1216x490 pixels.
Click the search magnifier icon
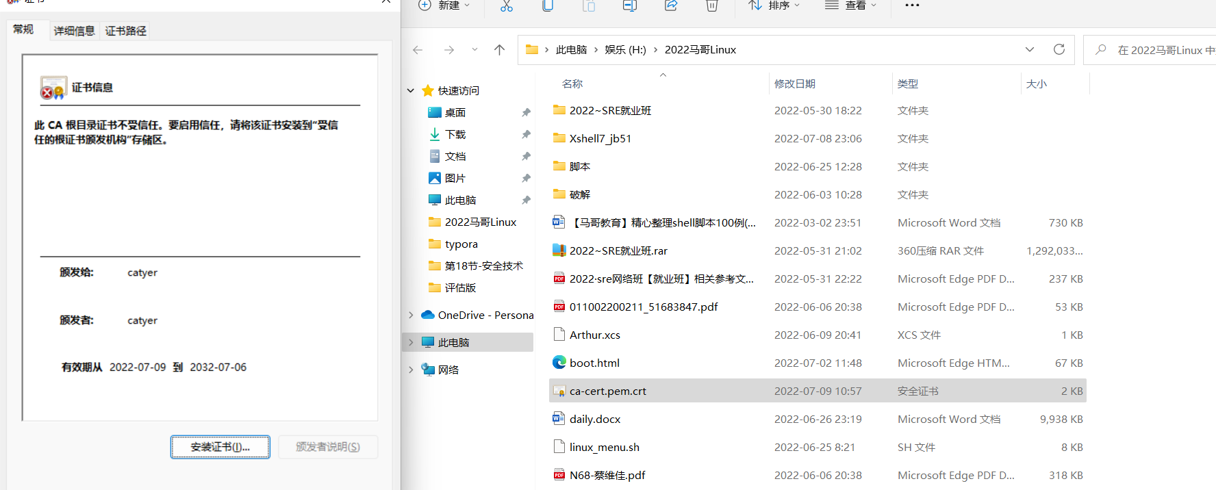click(1101, 49)
